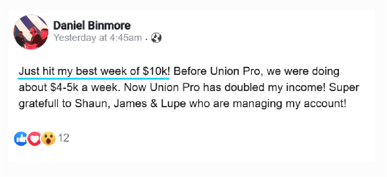Open Daniel Binmore's profile picture
The width and height of the screenshot is (387, 177).
tap(31, 32)
